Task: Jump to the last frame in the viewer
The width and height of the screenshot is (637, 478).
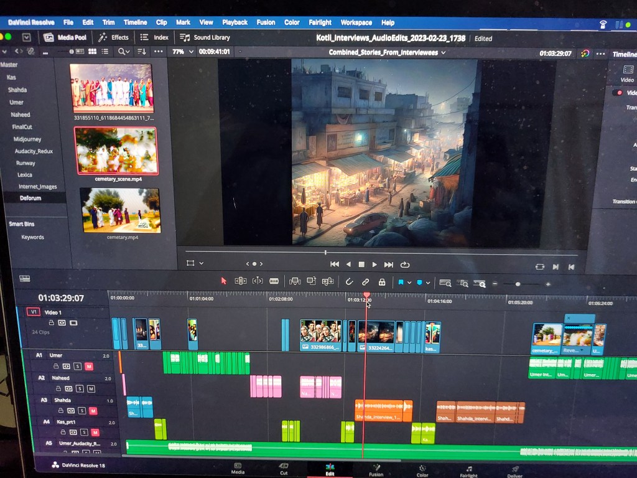Action: click(389, 265)
